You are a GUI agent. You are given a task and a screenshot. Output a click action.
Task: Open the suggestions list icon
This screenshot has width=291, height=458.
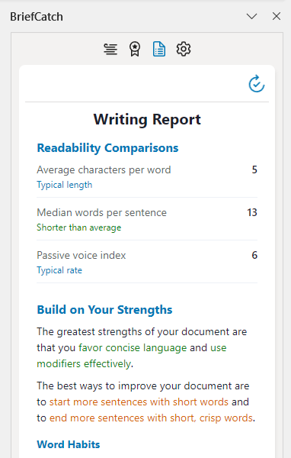coord(110,49)
